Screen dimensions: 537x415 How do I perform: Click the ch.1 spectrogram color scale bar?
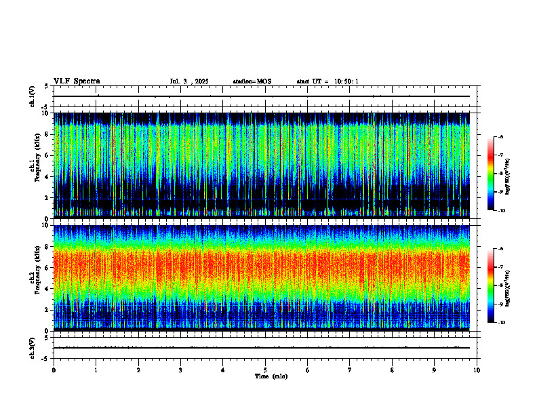pyautogui.click(x=490, y=174)
